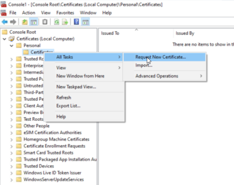Toggle Show/Hide Action Pane toolbar icon
The image size is (234, 185).
click(x=85, y=22)
